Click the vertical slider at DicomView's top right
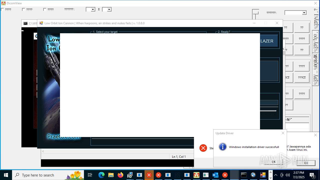Viewport: 320px width, 180px height. click(255, 14)
